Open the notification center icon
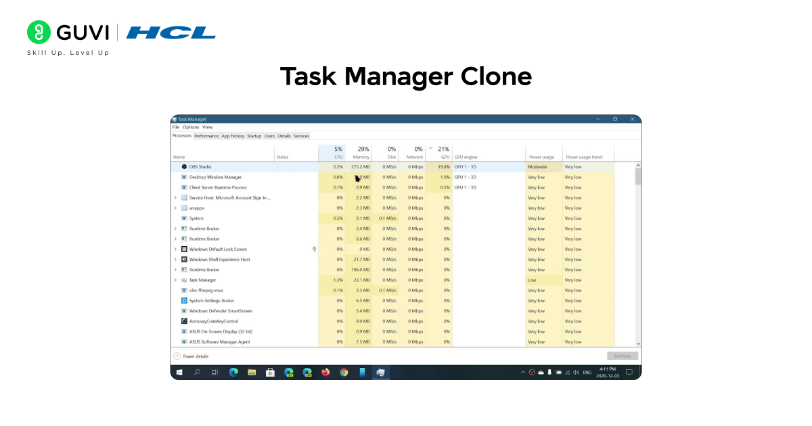The width and height of the screenshot is (812, 426). pos(629,373)
